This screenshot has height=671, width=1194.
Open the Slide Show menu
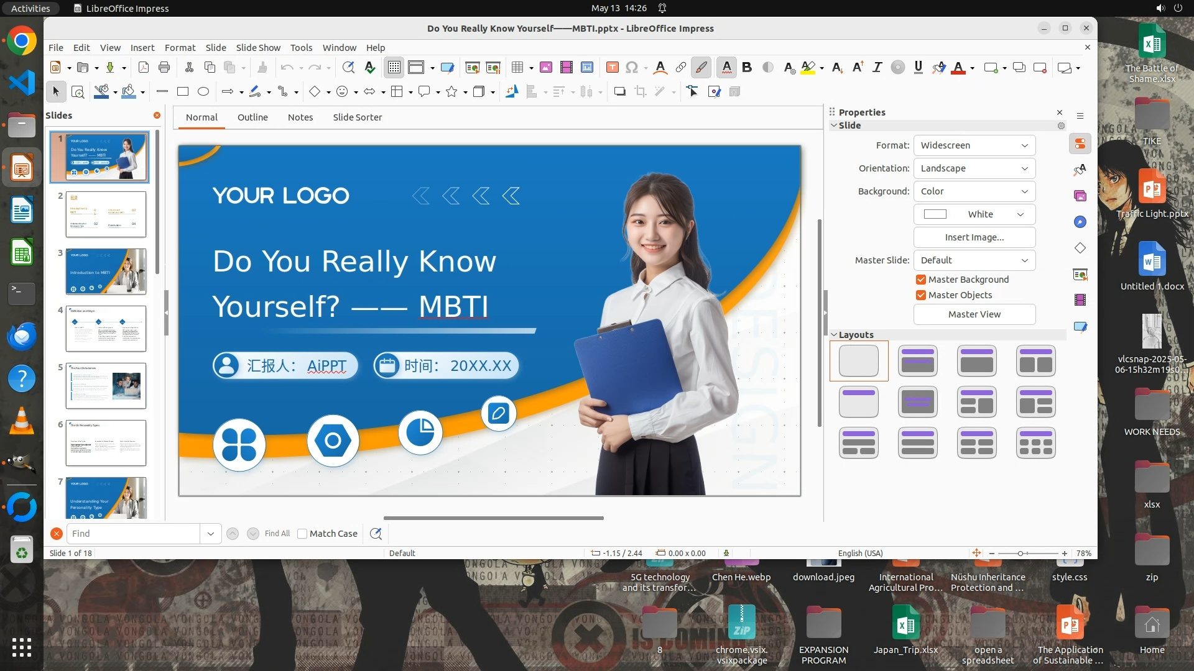(x=258, y=48)
